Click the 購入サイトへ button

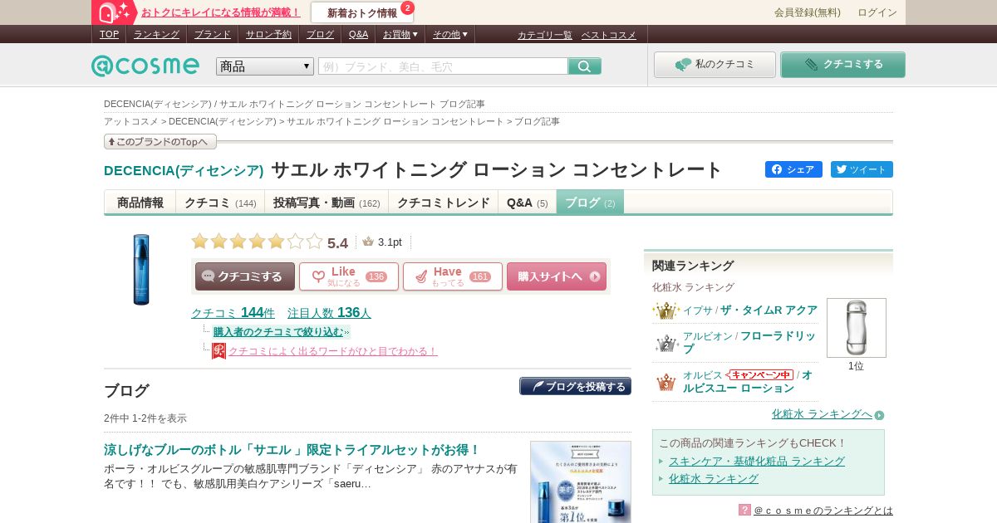pyautogui.click(x=557, y=276)
